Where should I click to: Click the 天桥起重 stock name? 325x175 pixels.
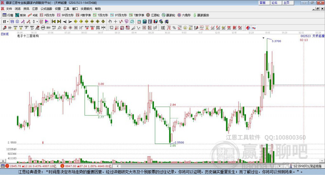pos(318,36)
